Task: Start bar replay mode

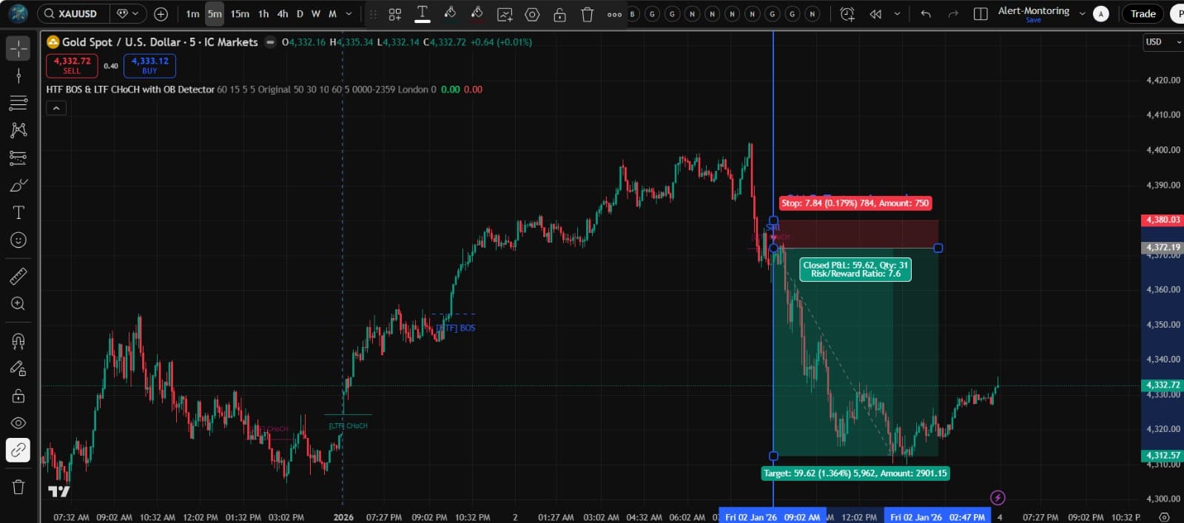Action: click(x=875, y=13)
